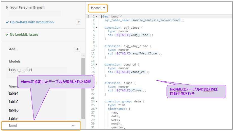This screenshot has height=131, width=234.
Task: Collapse adj_close dimension fold at line 4
Action: click(x=96, y=28)
